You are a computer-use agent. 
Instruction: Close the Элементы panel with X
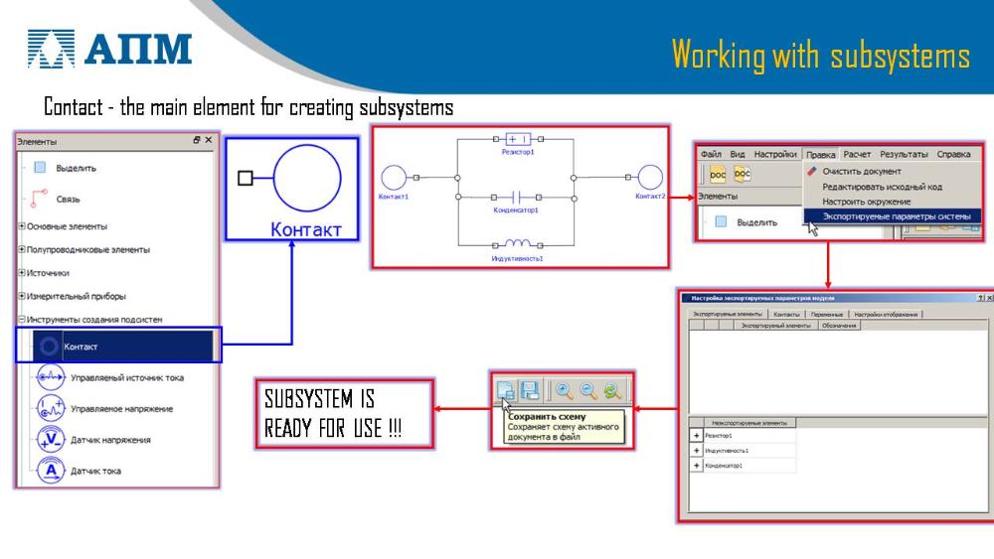tap(209, 141)
